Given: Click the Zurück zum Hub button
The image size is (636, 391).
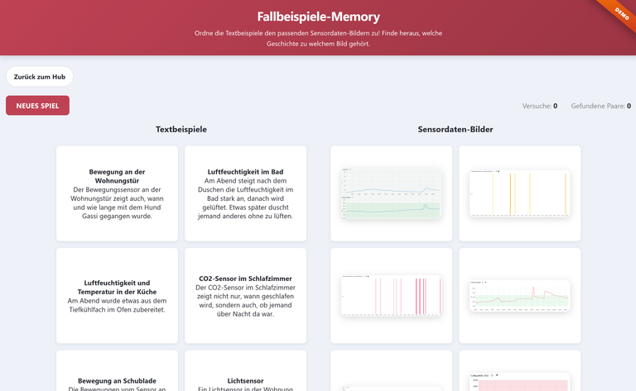Looking at the screenshot, I should 40,77.
